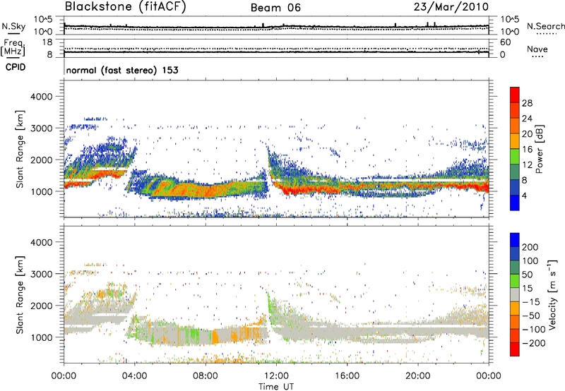Click the "Velocity [m s-1]" colorbar title
Viewport: 565px width, 391px height.
(552, 294)
